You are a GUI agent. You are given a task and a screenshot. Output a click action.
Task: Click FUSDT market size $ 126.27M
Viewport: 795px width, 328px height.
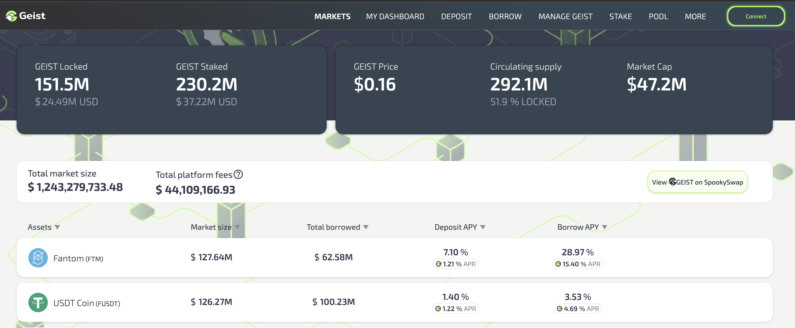[212, 302]
